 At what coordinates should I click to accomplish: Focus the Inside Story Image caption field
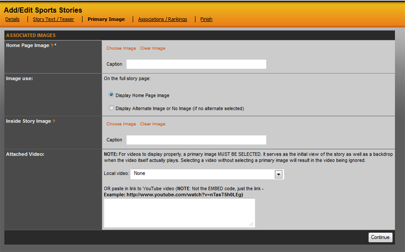click(x=196, y=140)
